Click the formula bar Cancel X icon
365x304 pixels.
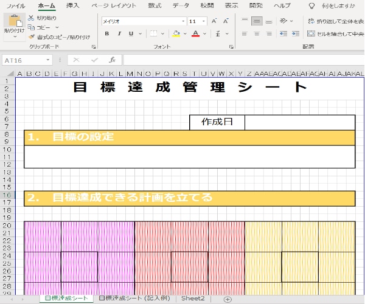click(x=77, y=60)
